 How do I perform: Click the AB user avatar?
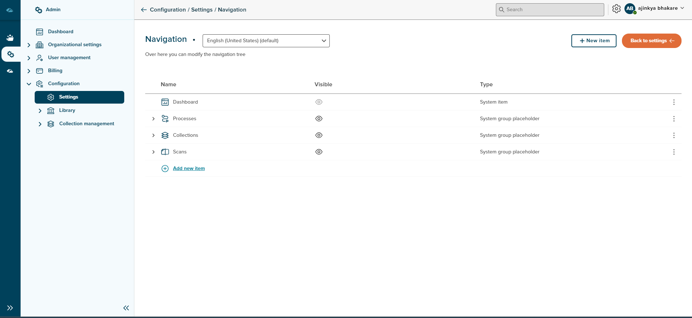(x=630, y=9)
